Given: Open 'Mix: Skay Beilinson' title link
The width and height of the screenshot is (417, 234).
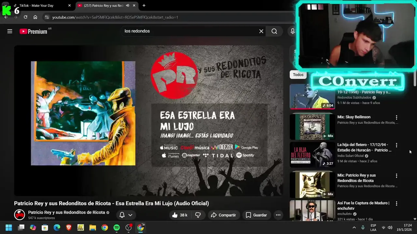Looking at the screenshot, I should (354, 117).
